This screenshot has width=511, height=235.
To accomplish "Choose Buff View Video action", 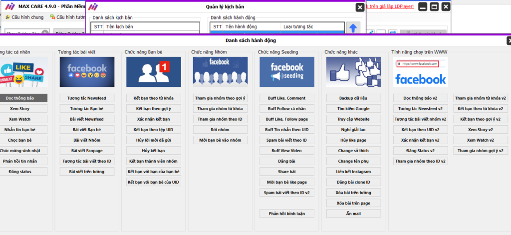I will tap(287, 151).
